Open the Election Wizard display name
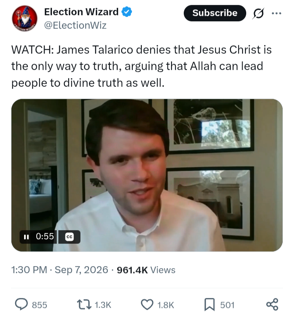This screenshot has width=294, height=318. tap(81, 12)
